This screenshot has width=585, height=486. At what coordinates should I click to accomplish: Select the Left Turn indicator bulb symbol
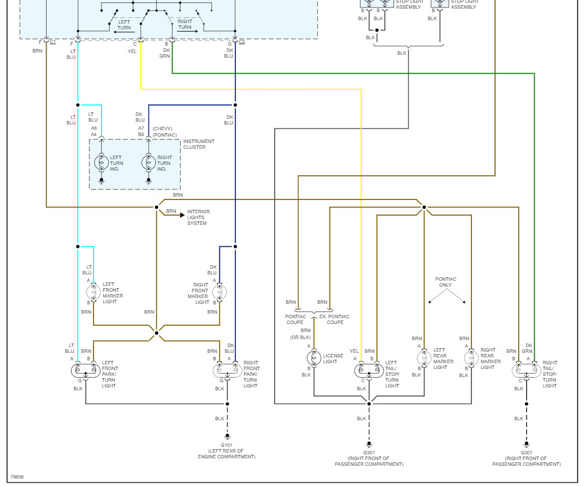[102, 162]
